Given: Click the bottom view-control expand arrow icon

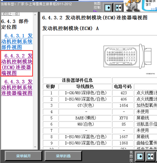Looking at the screenshot, I should pos(140,156).
